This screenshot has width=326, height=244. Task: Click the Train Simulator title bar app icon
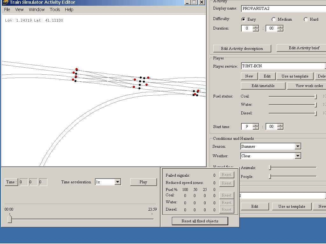pyautogui.click(x=5, y=2)
